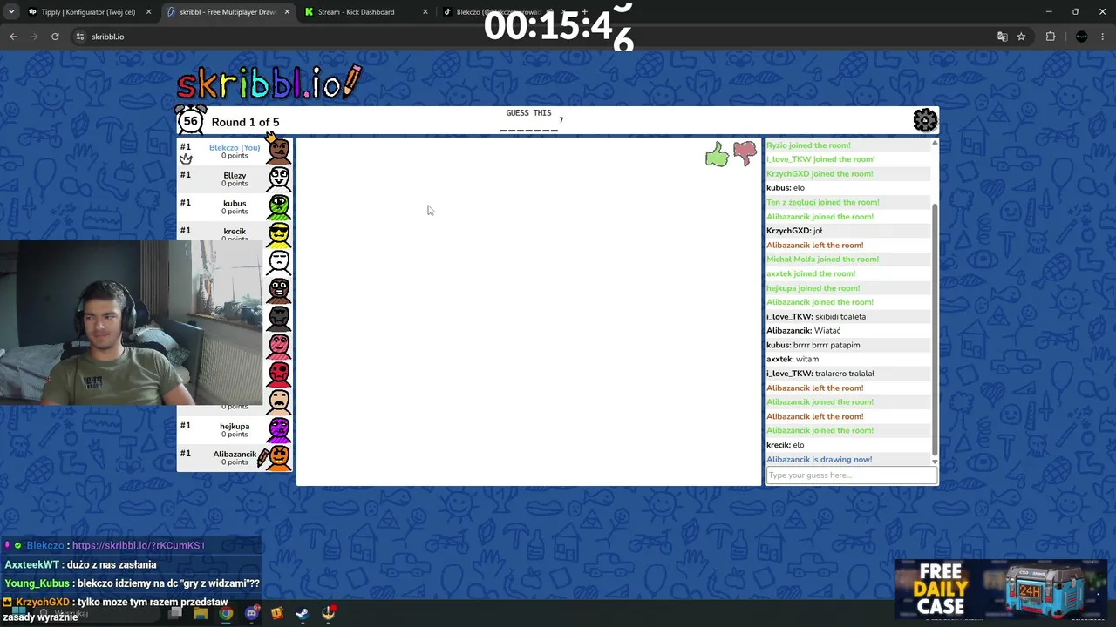Click 'KrzychGXD joined the room!' message
The width and height of the screenshot is (1116, 627).
[x=820, y=173]
